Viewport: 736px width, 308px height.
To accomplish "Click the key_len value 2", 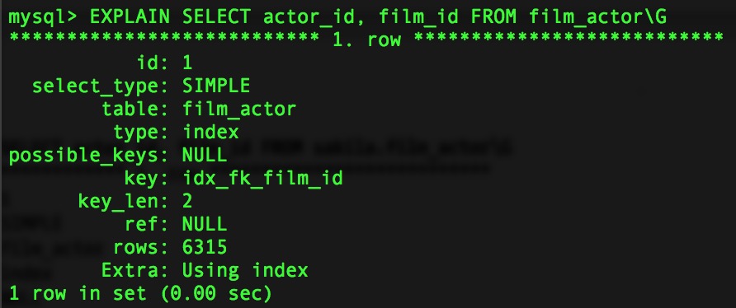I will [187, 201].
